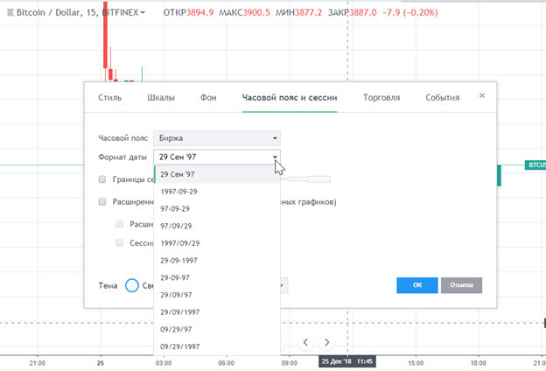Expand the Часовой пояс Биржа dropdown

click(217, 138)
